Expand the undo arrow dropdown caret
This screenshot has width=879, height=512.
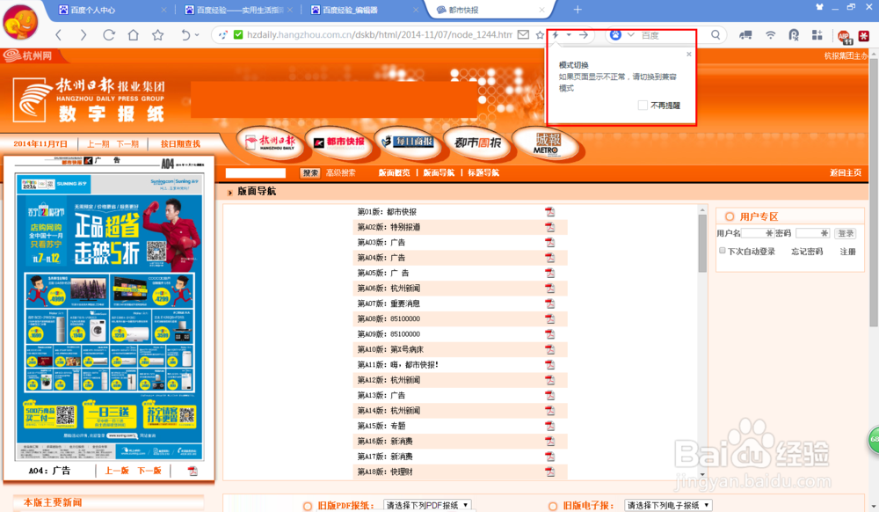[197, 35]
